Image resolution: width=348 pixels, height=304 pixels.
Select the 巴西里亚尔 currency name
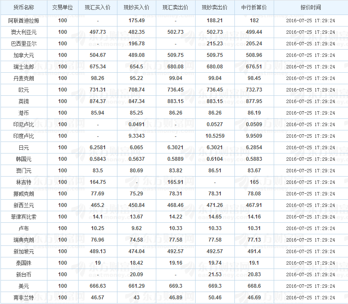pyautogui.click(x=24, y=44)
